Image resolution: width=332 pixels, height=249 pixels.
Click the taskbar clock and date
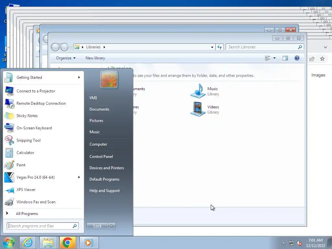click(x=315, y=243)
